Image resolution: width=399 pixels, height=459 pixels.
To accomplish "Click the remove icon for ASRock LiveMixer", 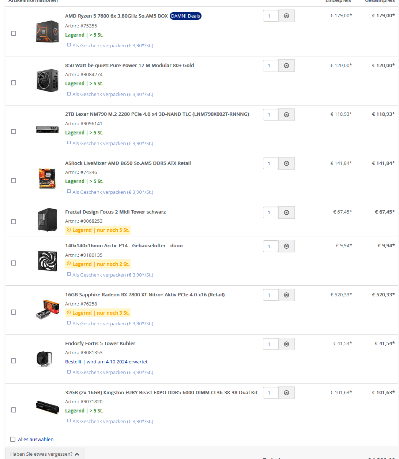I will point(286,163).
